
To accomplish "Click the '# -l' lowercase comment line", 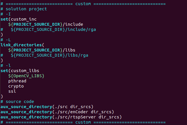I will (6, 66).
